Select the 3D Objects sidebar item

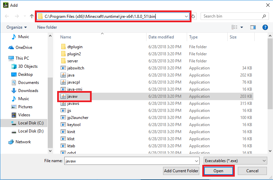(x=28, y=66)
